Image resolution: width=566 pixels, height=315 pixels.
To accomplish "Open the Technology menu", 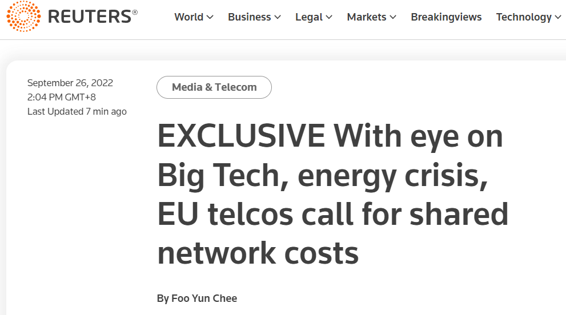I will point(523,17).
